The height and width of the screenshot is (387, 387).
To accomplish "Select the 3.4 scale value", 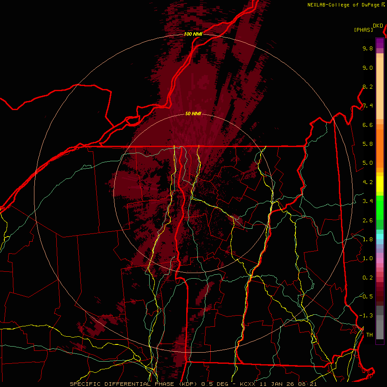I will click(x=368, y=201).
